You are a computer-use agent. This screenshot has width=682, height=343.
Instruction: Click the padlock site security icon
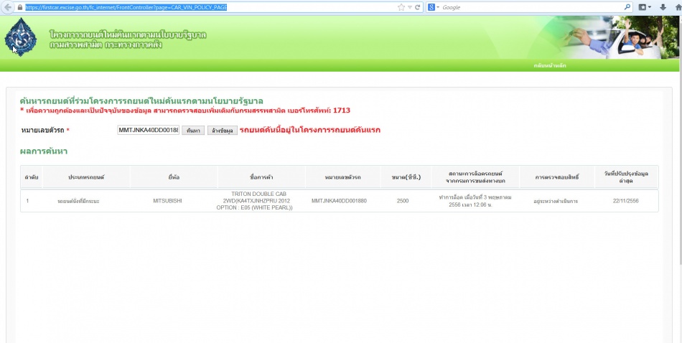[x=20, y=7]
